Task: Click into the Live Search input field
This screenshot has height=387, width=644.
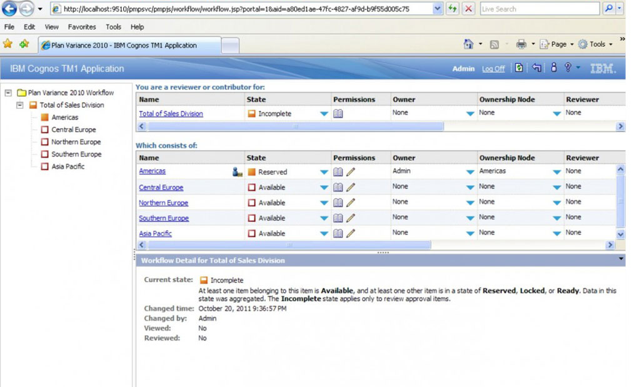Action: coord(539,9)
